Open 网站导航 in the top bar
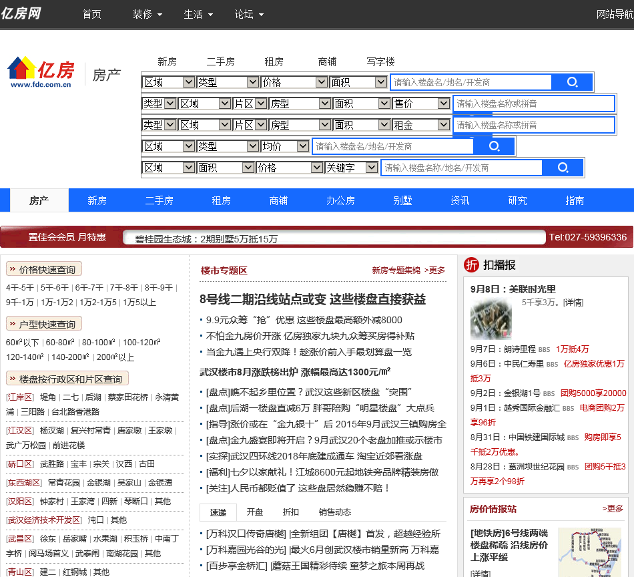The height and width of the screenshot is (577, 634). point(615,15)
